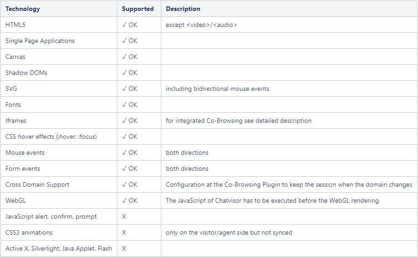
Task: Click the OK checkmark for Shadow DOMs
Action: click(x=130, y=73)
